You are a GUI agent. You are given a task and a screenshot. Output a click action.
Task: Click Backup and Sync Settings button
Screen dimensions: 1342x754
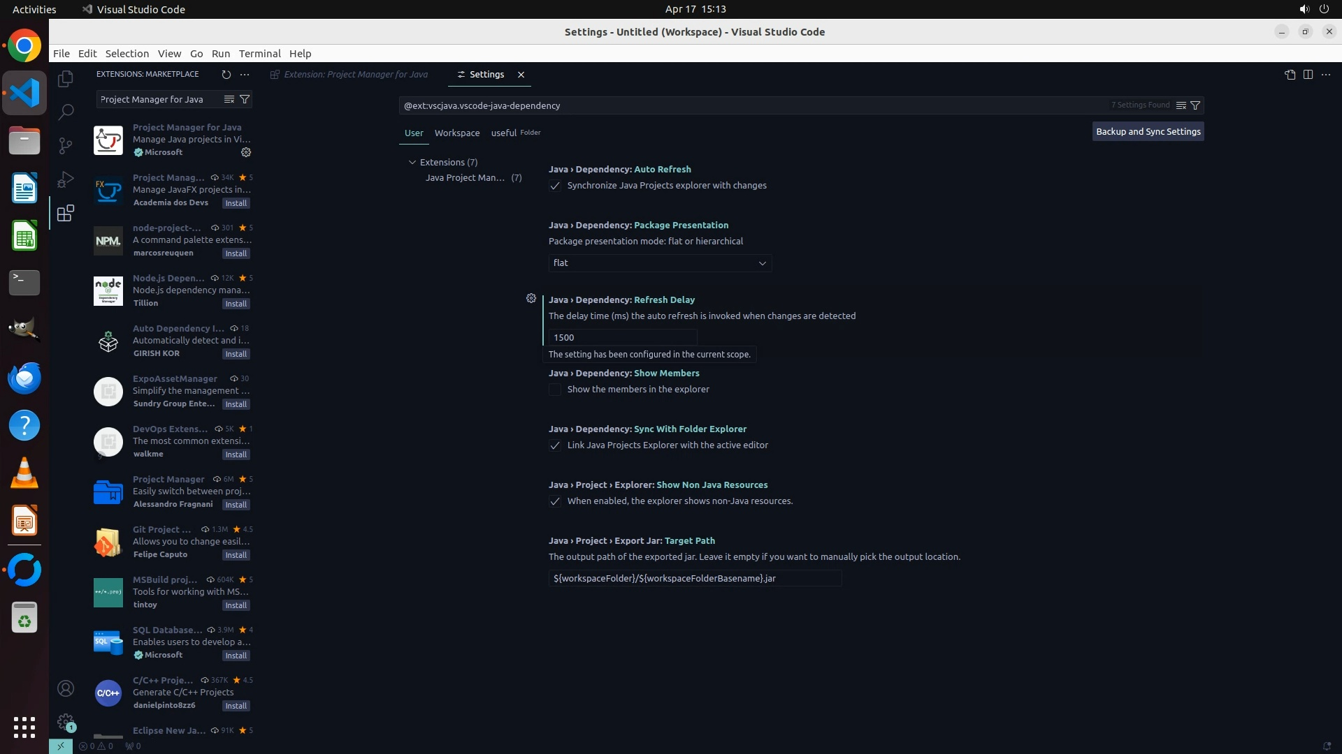coord(1148,131)
